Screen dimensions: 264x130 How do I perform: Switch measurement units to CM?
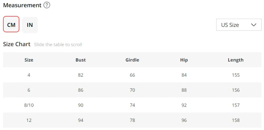tap(11, 25)
